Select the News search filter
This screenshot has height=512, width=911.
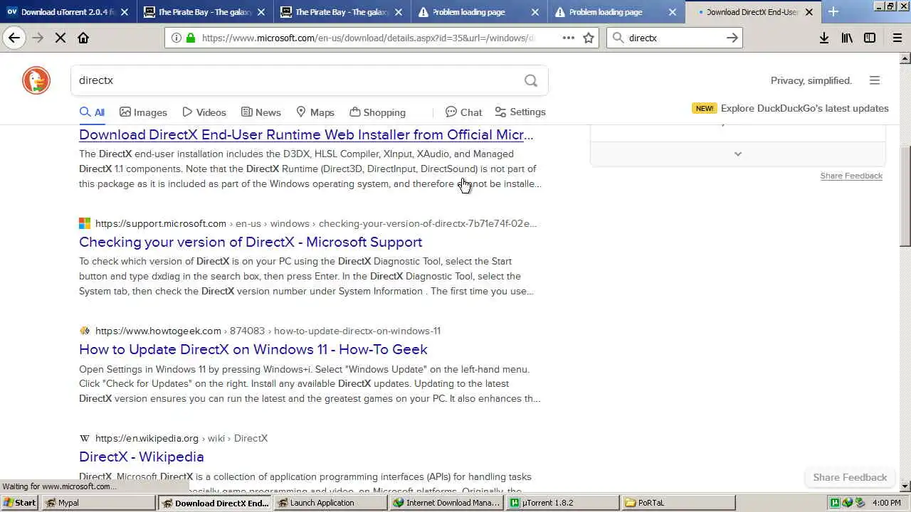pos(260,112)
